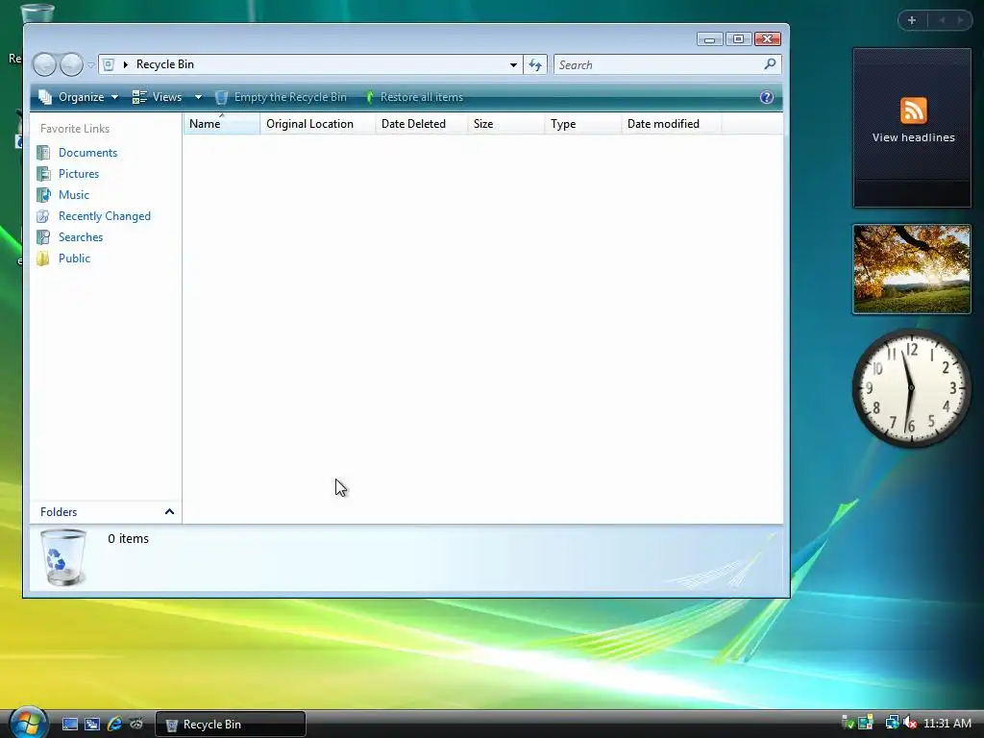Select the Recycle Bin taskbar button
Image resolution: width=984 pixels, height=738 pixels.
click(x=231, y=725)
